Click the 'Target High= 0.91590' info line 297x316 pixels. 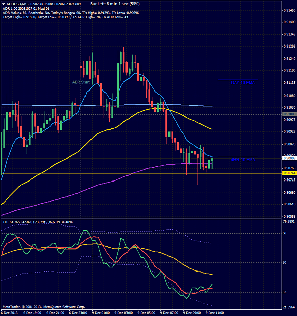(65, 17)
